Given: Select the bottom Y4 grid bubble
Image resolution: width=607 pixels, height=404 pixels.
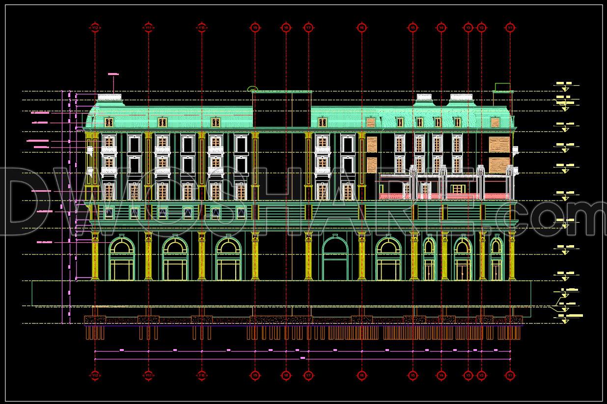Looking at the screenshot, I should tap(441, 375).
